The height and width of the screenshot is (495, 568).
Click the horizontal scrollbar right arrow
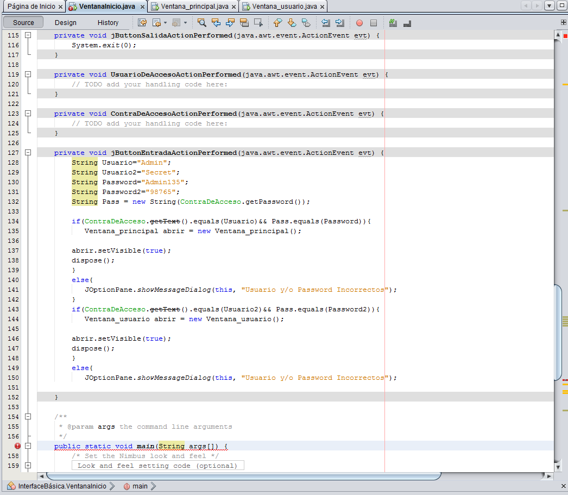[x=549, y=476]
